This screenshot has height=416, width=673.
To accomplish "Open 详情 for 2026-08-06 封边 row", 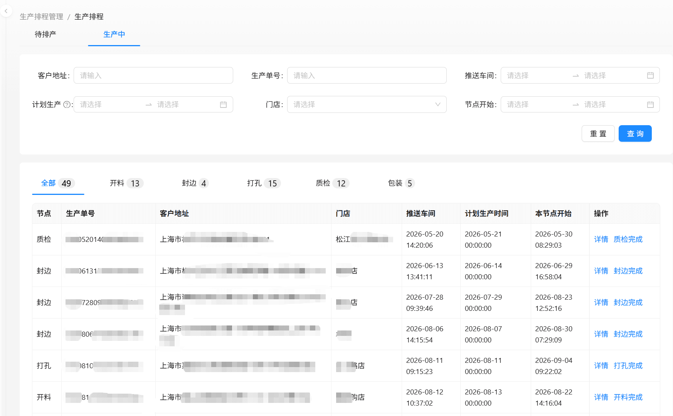I will coord(601,334).
